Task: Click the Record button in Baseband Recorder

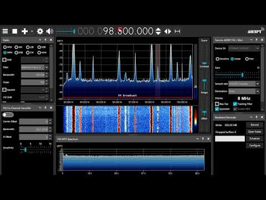Action: [254, 125]
